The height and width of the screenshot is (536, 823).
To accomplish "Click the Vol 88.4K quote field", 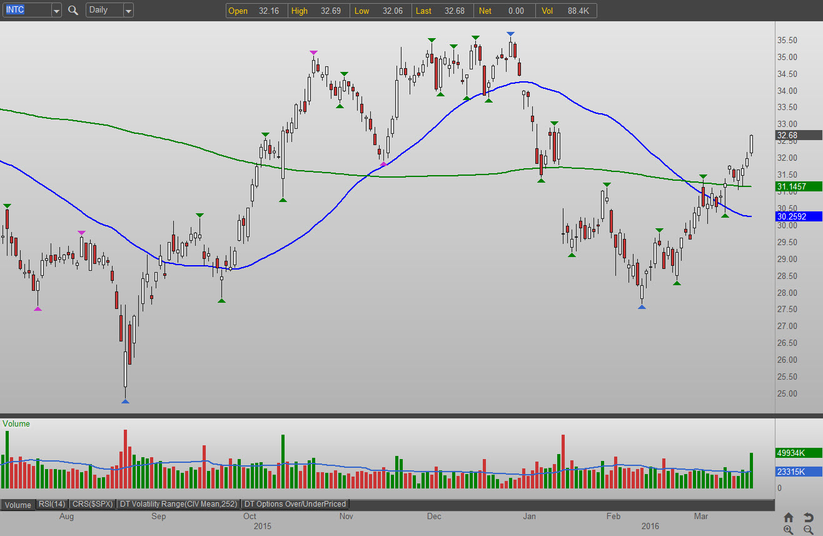I will pos(567,11).
